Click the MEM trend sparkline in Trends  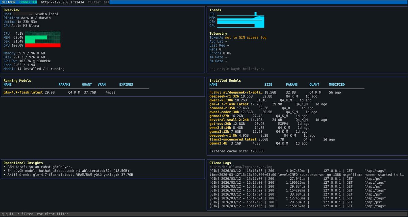(241, 18)
